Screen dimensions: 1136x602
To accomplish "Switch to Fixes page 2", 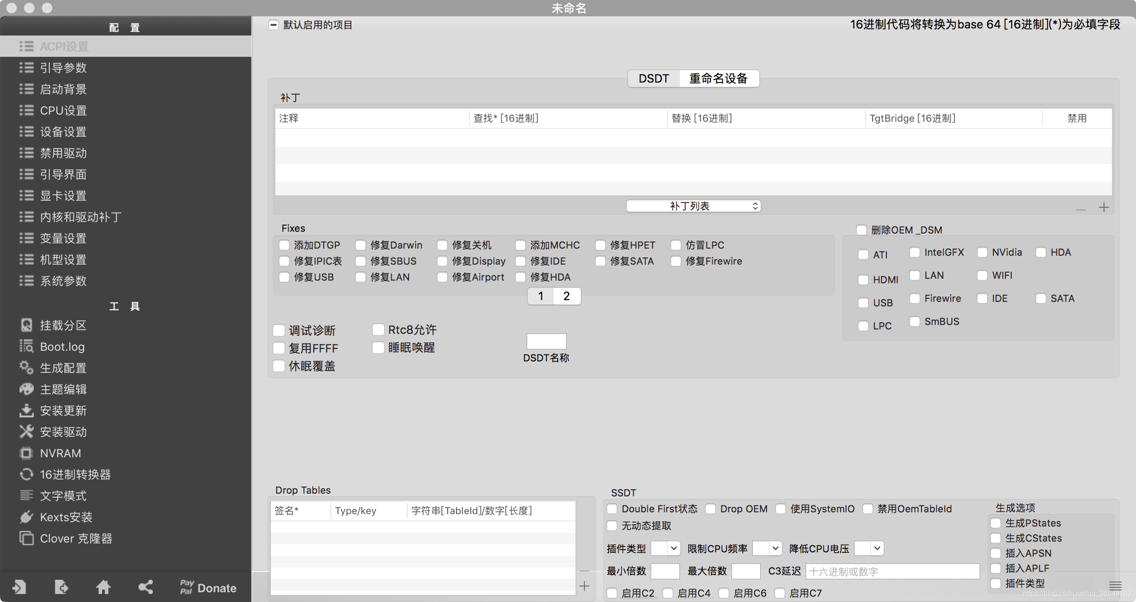I will (567, 296).
